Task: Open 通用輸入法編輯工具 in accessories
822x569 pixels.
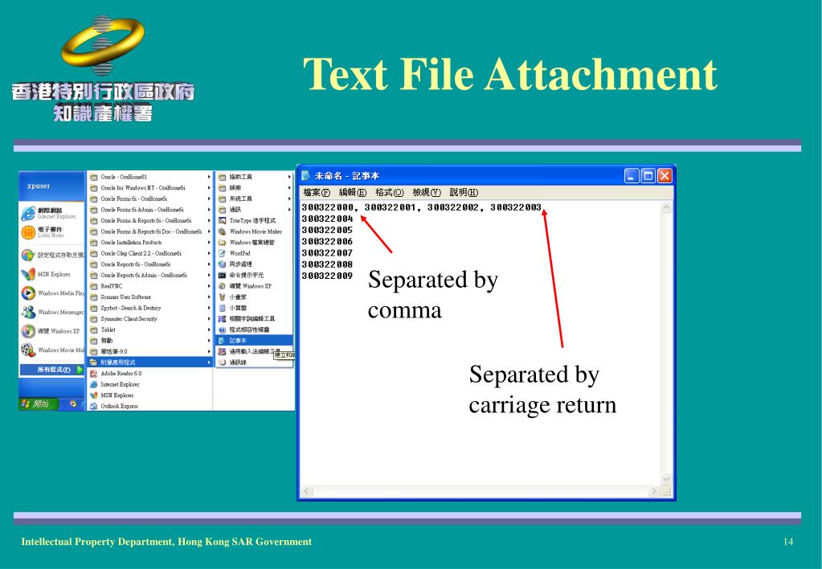Action: [x=249, y=351]
